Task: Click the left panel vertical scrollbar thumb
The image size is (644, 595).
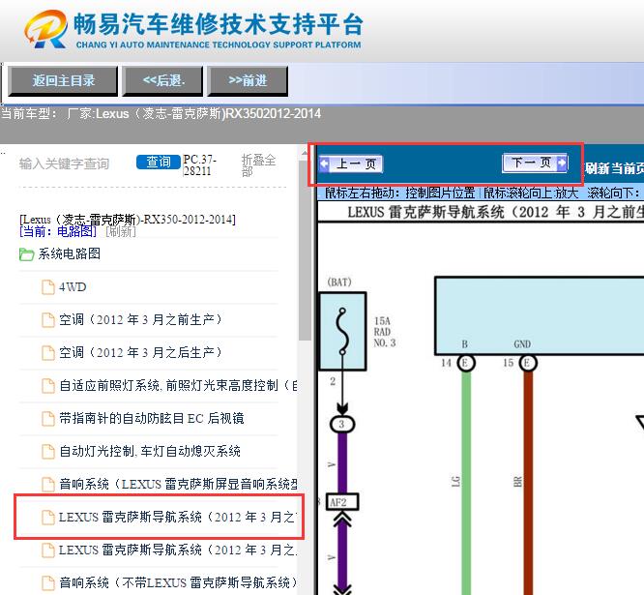Action: (305, 250)
